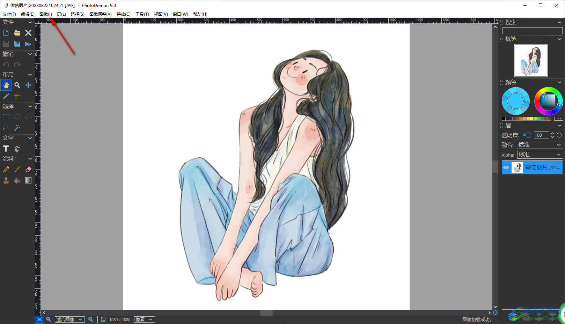Select the Lasso selection tool
The width and height of the screenshot is (565, 324).
point(6,128)
